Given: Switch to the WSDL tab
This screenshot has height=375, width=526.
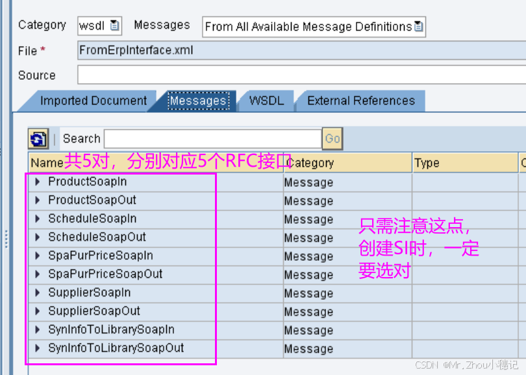Looking at the screenshot, I should pyautogui.click(x=266, y=101).
